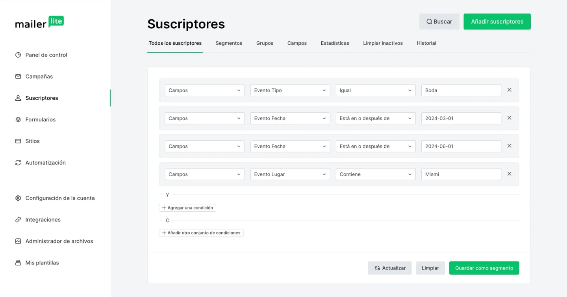567x297 pixels.
Task: Click Guardar como segmento button
Action: (x=484, y=268)
